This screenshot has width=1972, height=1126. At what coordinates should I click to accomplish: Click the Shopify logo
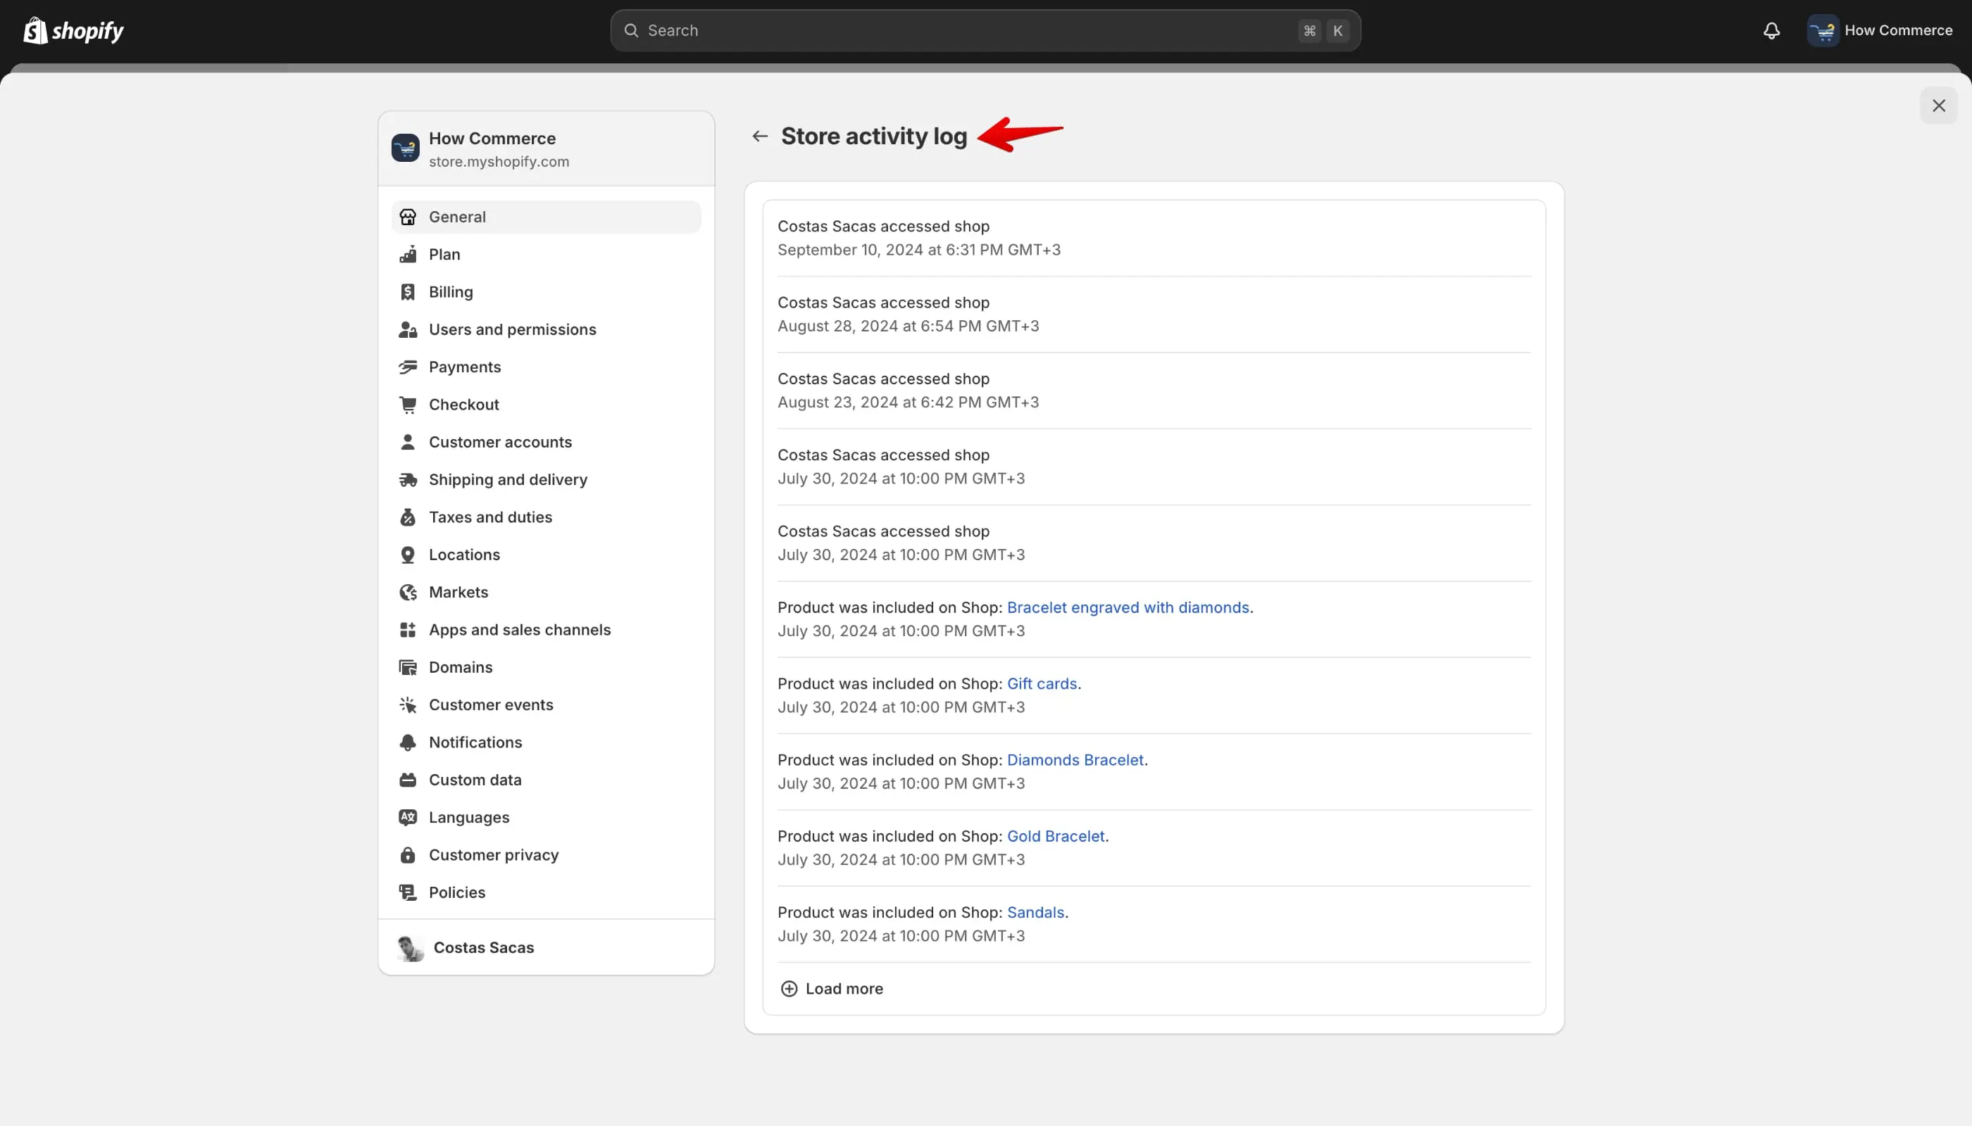click(73, 30)
